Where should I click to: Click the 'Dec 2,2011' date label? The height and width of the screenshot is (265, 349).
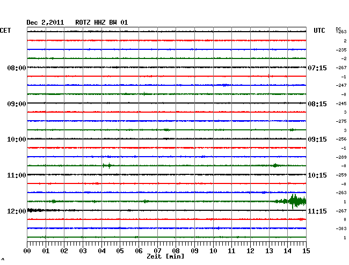click(45, 23)
